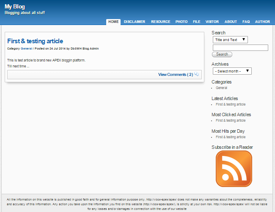Open the First & testing article title link

click(x=35, y=41)
